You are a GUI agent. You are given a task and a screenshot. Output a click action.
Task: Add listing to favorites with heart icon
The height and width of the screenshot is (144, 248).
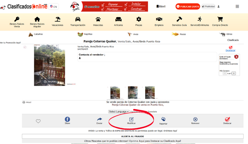click(x=38, y=121)
